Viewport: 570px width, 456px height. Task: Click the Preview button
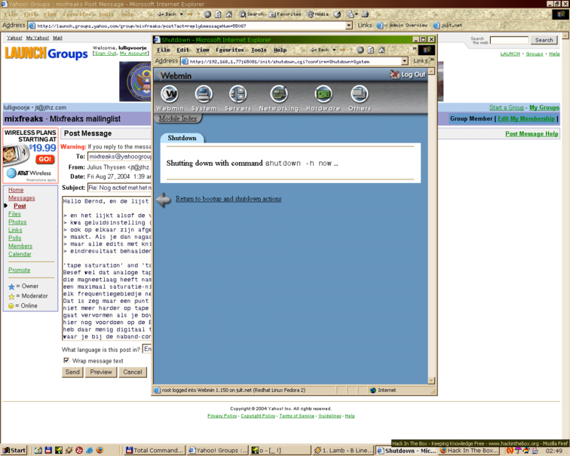(101, 372)
